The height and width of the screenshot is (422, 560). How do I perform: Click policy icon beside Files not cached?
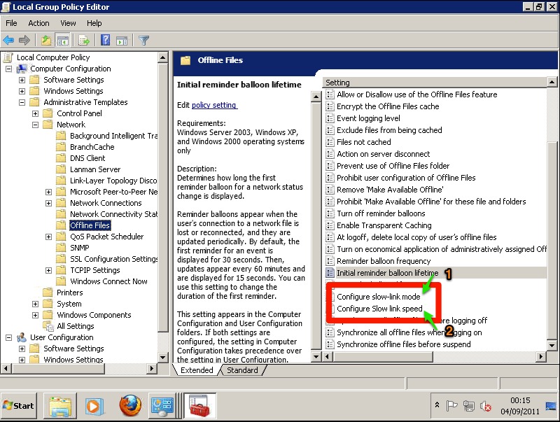pyautogui.click(x=330, y=142)
